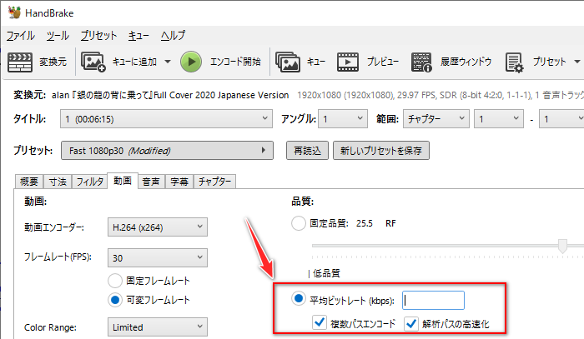This screenshot has height=339, width=584.
Task: Click the 平均ビットレート kbps input field
Action: (433, 300)
